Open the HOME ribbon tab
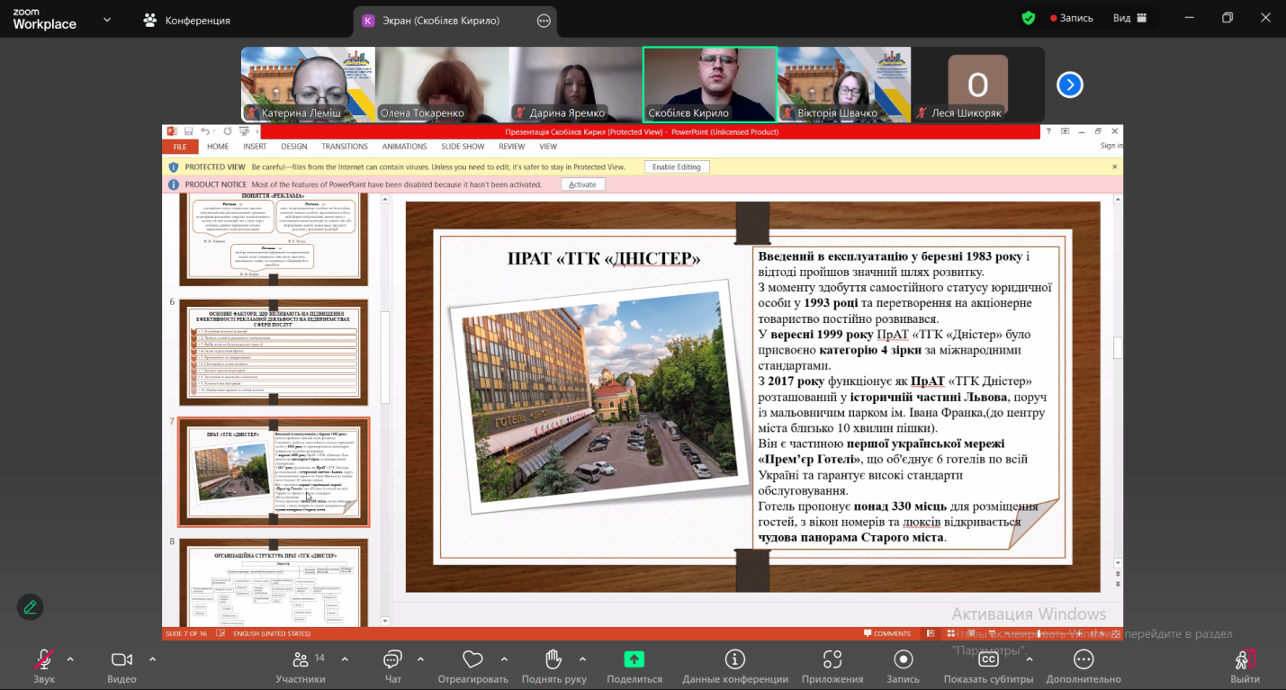Viewport: 1286px width, 690px height. 218,147
